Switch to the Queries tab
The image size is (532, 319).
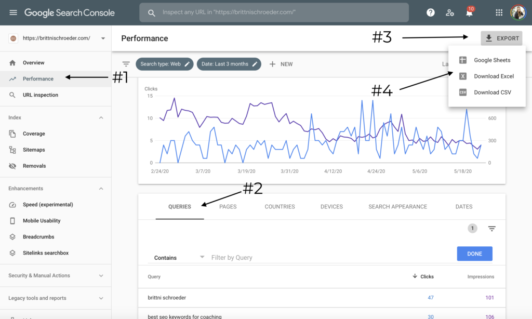click(180, 207)
